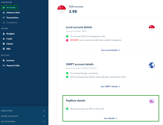Image resolution: width=163 pixels, height=125 pixels.
Task: Click the PayNow logo icon
Action: [x=152, y=101]
